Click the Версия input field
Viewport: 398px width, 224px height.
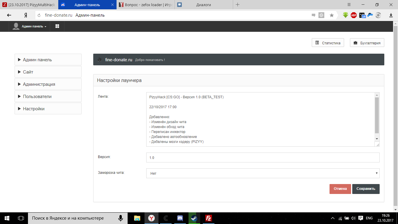(263, 157)
